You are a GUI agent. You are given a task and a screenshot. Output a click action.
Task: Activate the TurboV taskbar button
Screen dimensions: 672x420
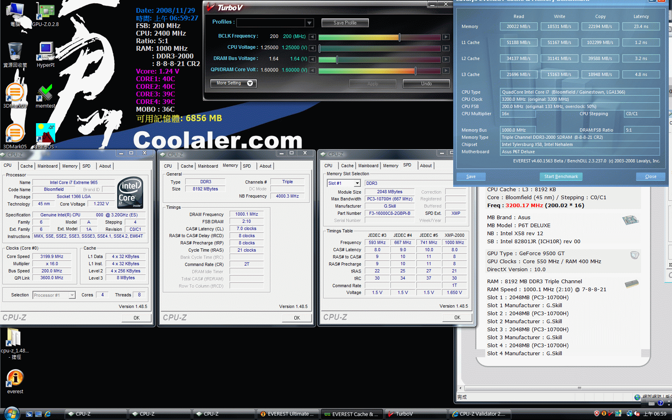click(415, 414)
